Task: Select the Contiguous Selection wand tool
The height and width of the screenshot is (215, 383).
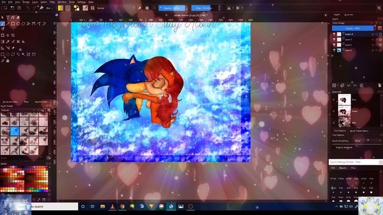Action: tap(23, 54)
